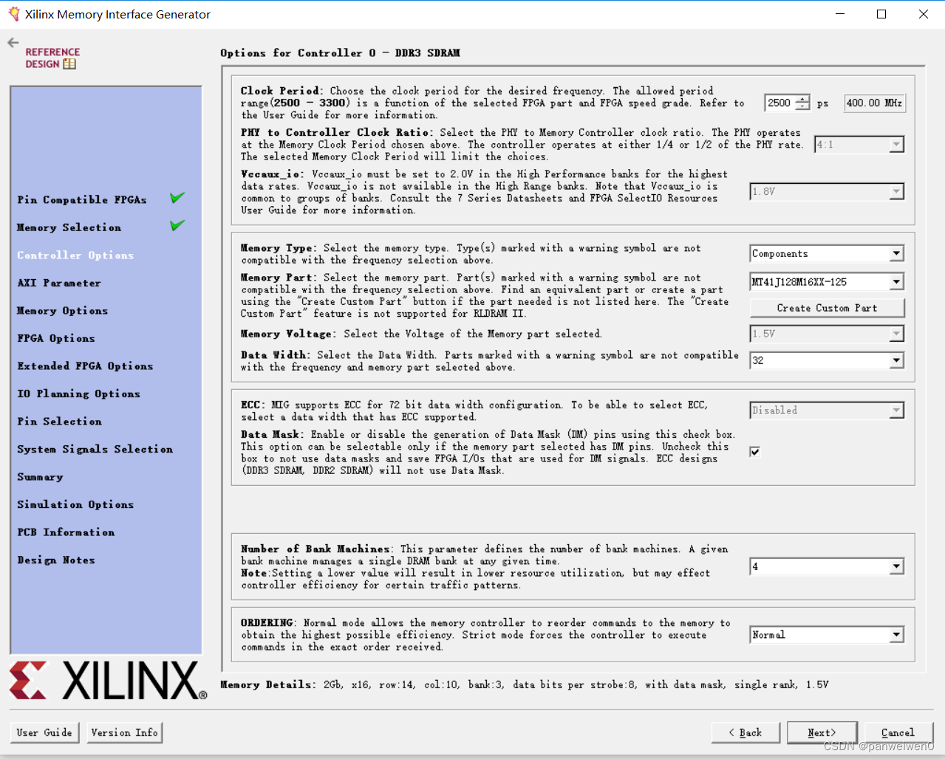Click the Cancel button

(898, 732)
